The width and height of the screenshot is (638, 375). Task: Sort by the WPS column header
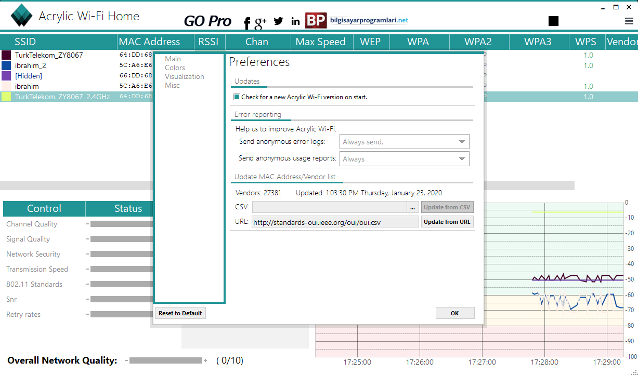(x=586, y=42)
